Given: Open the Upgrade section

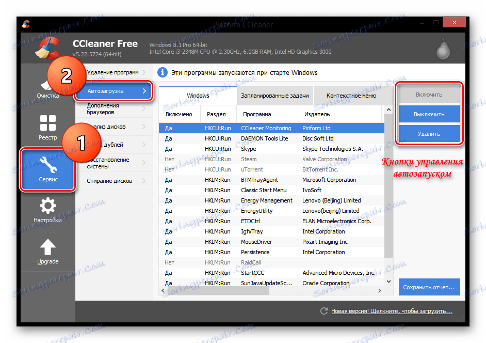Looking at the screenshot, I should [48, 252].
